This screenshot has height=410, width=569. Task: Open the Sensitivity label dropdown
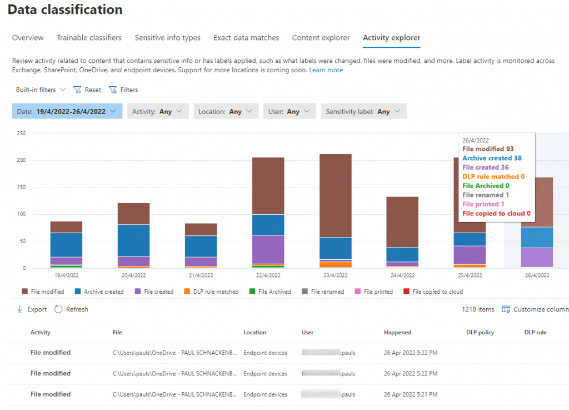tap(363, 111)
